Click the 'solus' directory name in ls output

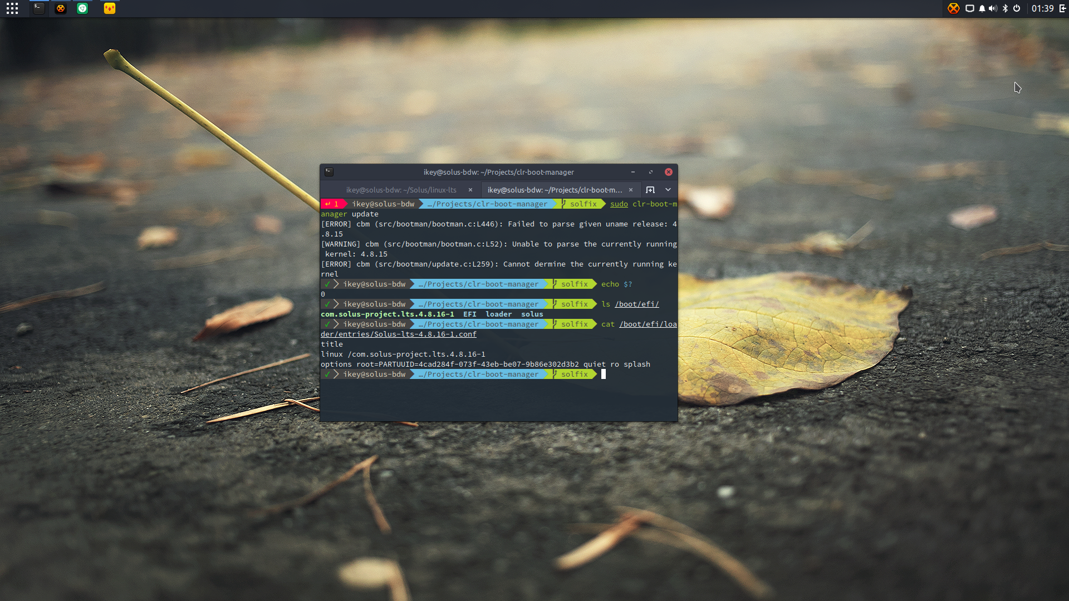[x=532, y=314]
